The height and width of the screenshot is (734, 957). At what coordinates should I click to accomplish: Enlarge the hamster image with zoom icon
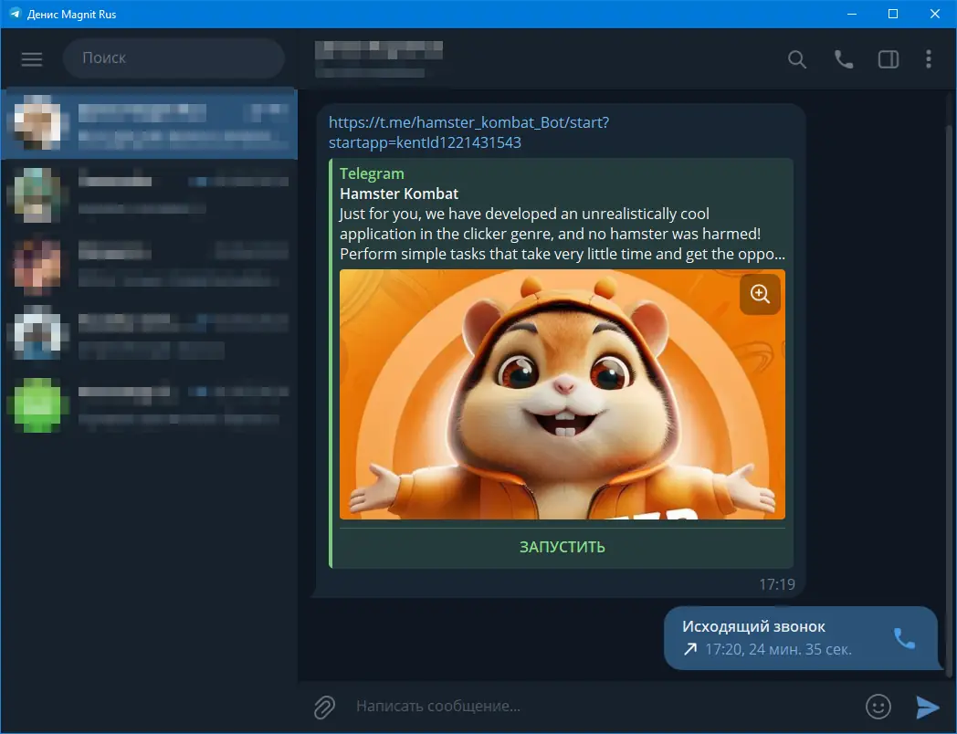760,294
